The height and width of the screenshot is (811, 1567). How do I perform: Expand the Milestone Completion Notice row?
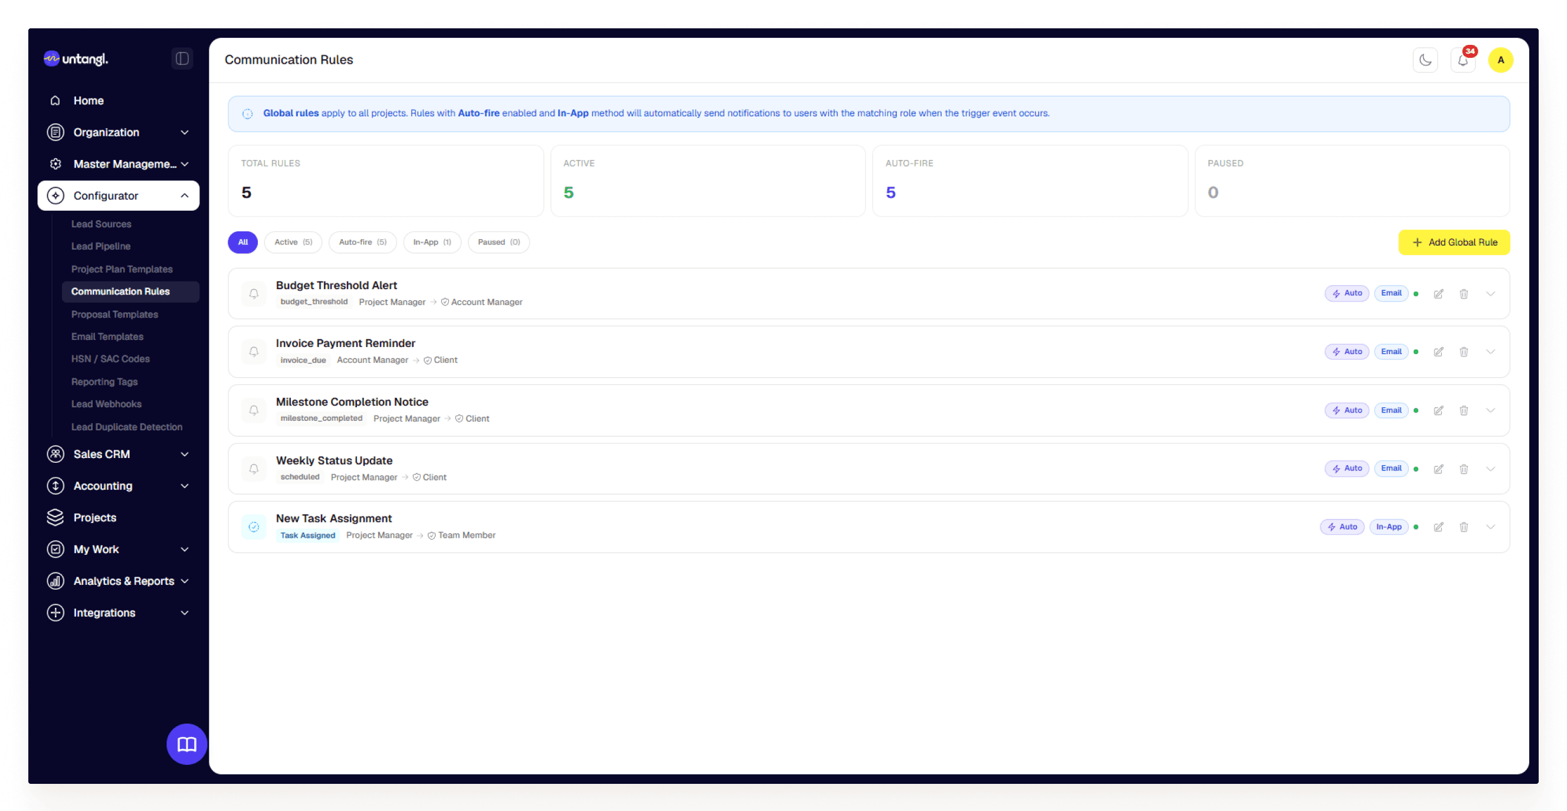tap(1490, 411)
